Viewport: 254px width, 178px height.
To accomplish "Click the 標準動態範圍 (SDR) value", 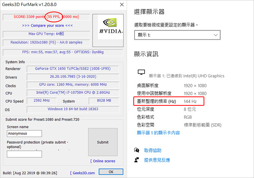I will point(203,125).
